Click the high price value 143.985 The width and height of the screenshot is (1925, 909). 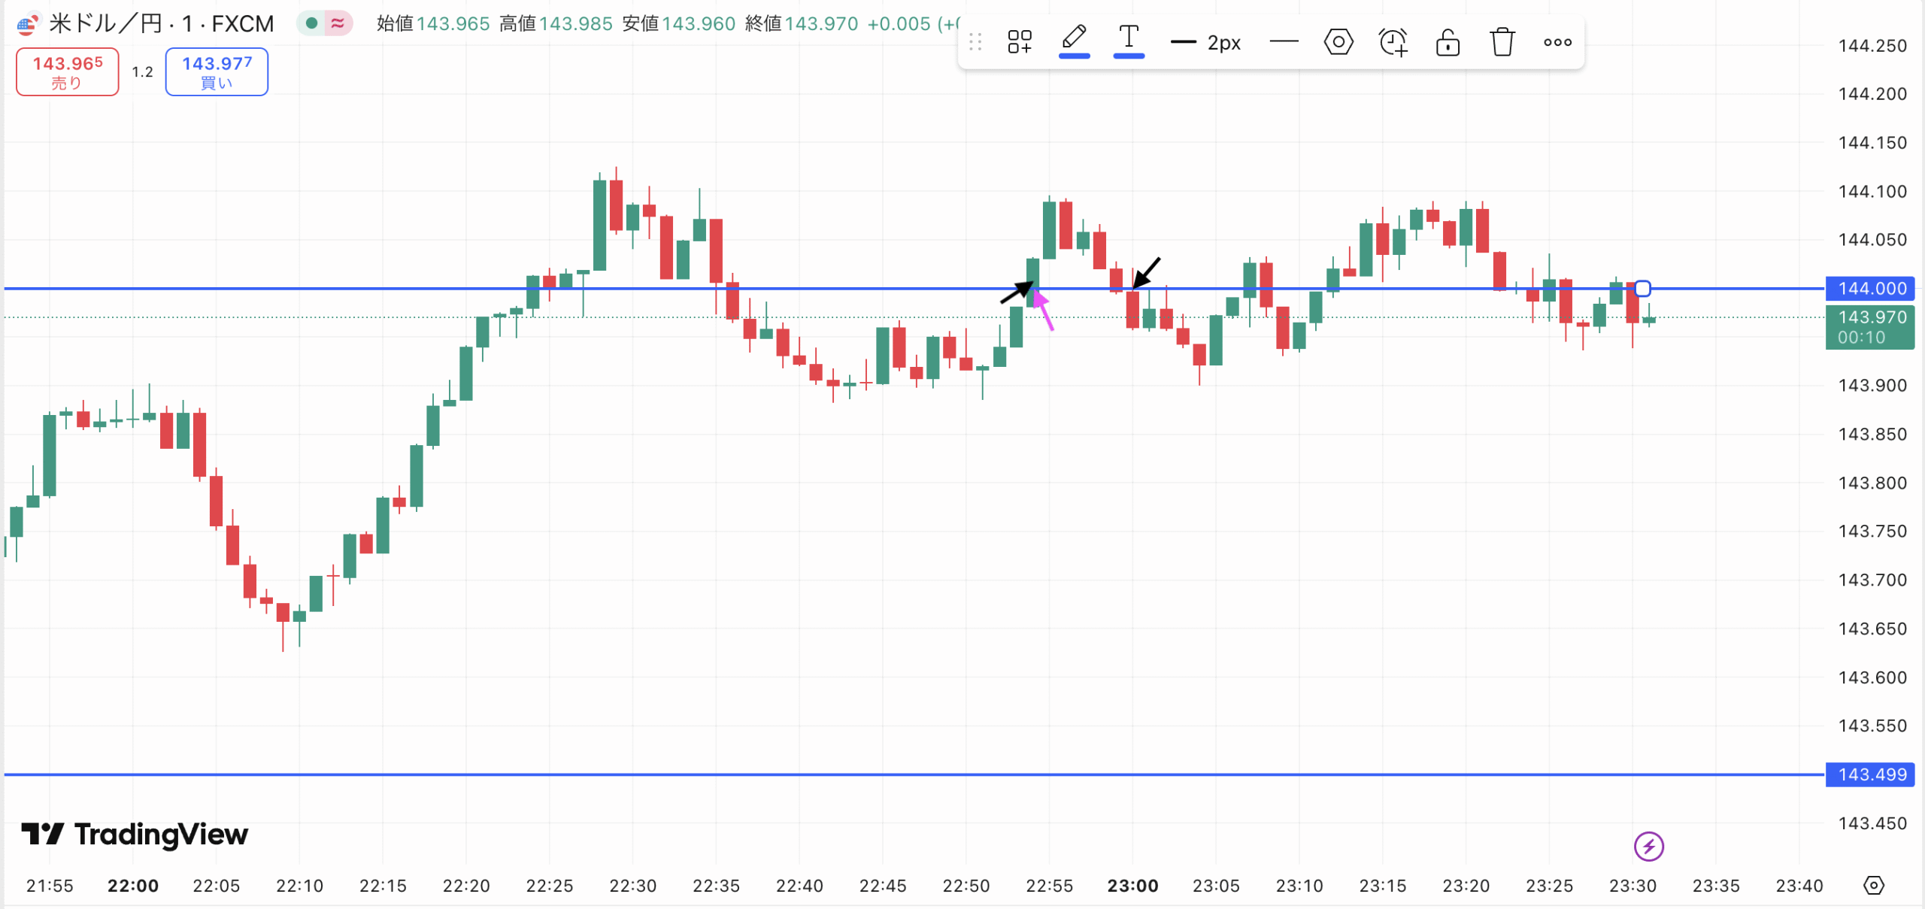tap(576, 23)
